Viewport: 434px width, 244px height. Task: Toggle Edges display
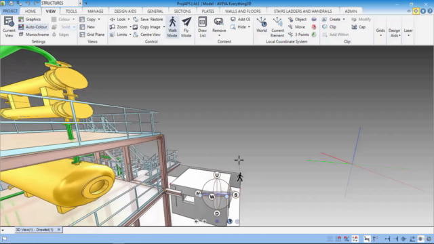click(60, 35)
